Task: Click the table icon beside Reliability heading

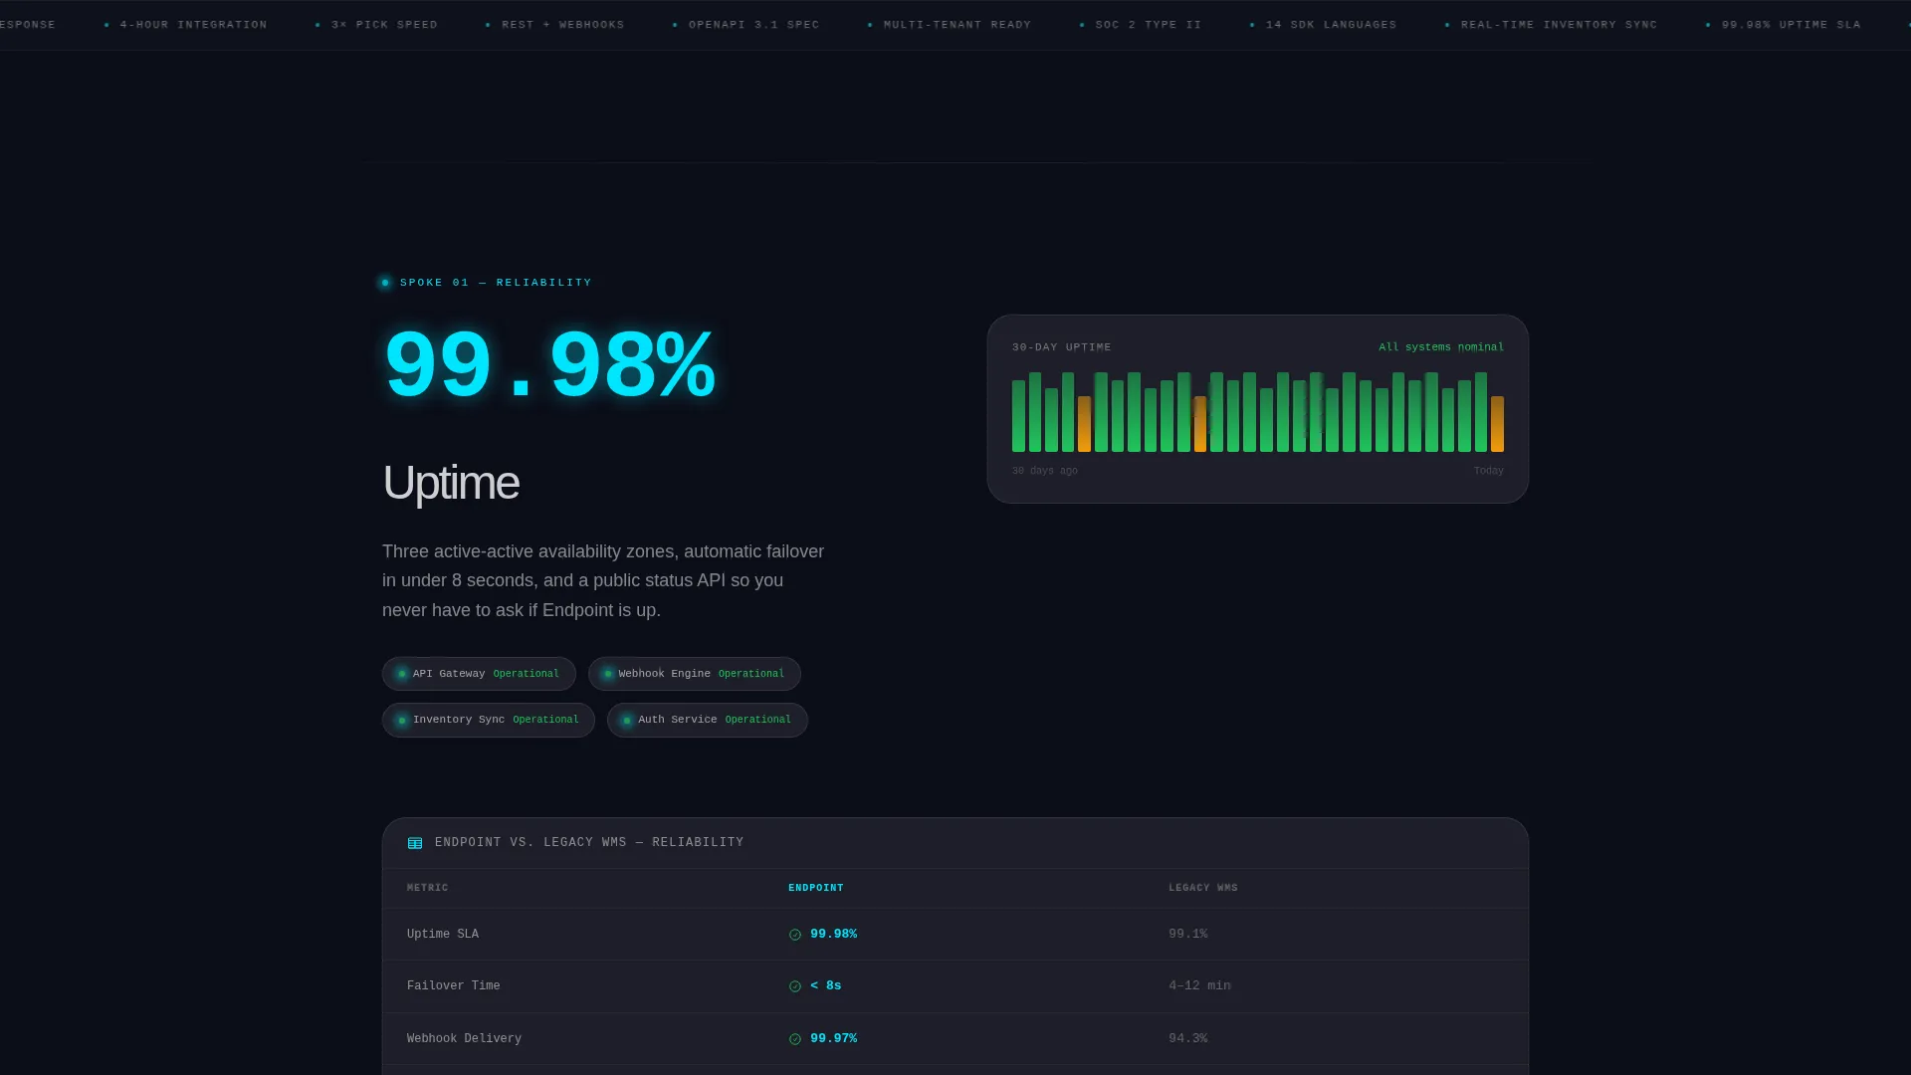Action: 415,843
